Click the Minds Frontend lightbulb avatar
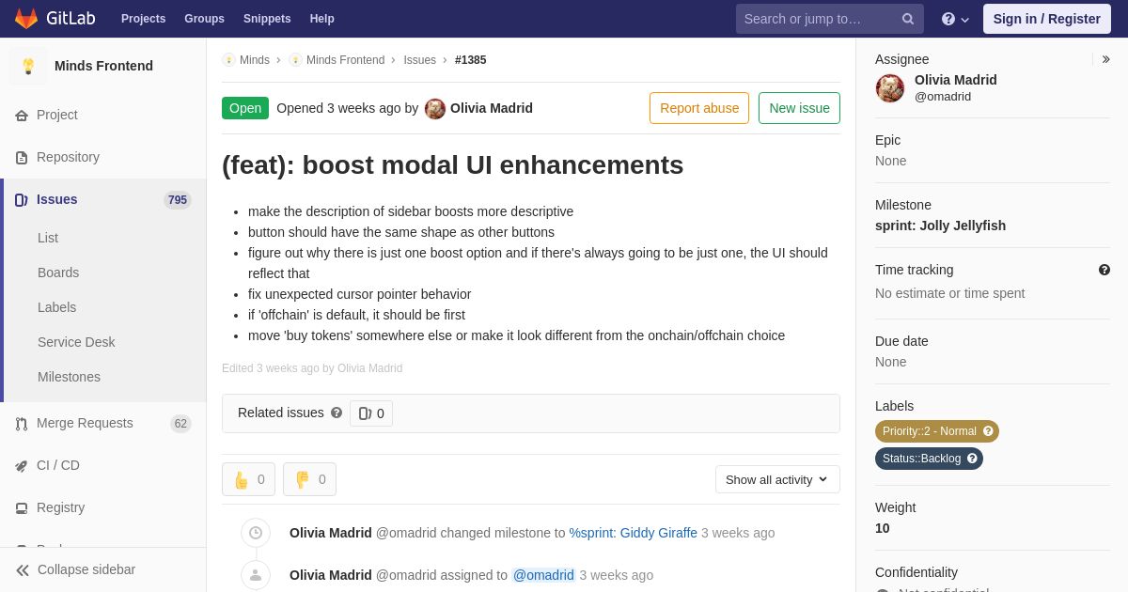Viewport: 1128px width, 592px height. 28,66
